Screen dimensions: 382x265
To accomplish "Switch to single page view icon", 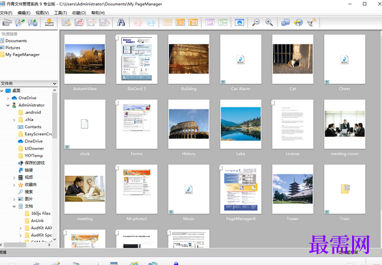I will (x=181, y=23).
